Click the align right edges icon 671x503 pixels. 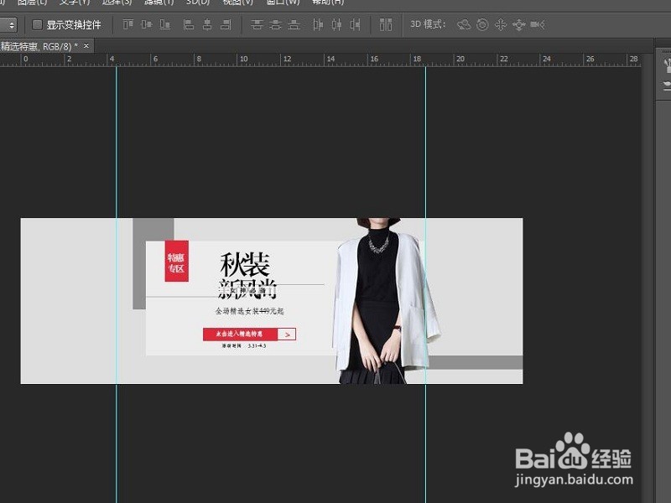click(x=226, y=24)
